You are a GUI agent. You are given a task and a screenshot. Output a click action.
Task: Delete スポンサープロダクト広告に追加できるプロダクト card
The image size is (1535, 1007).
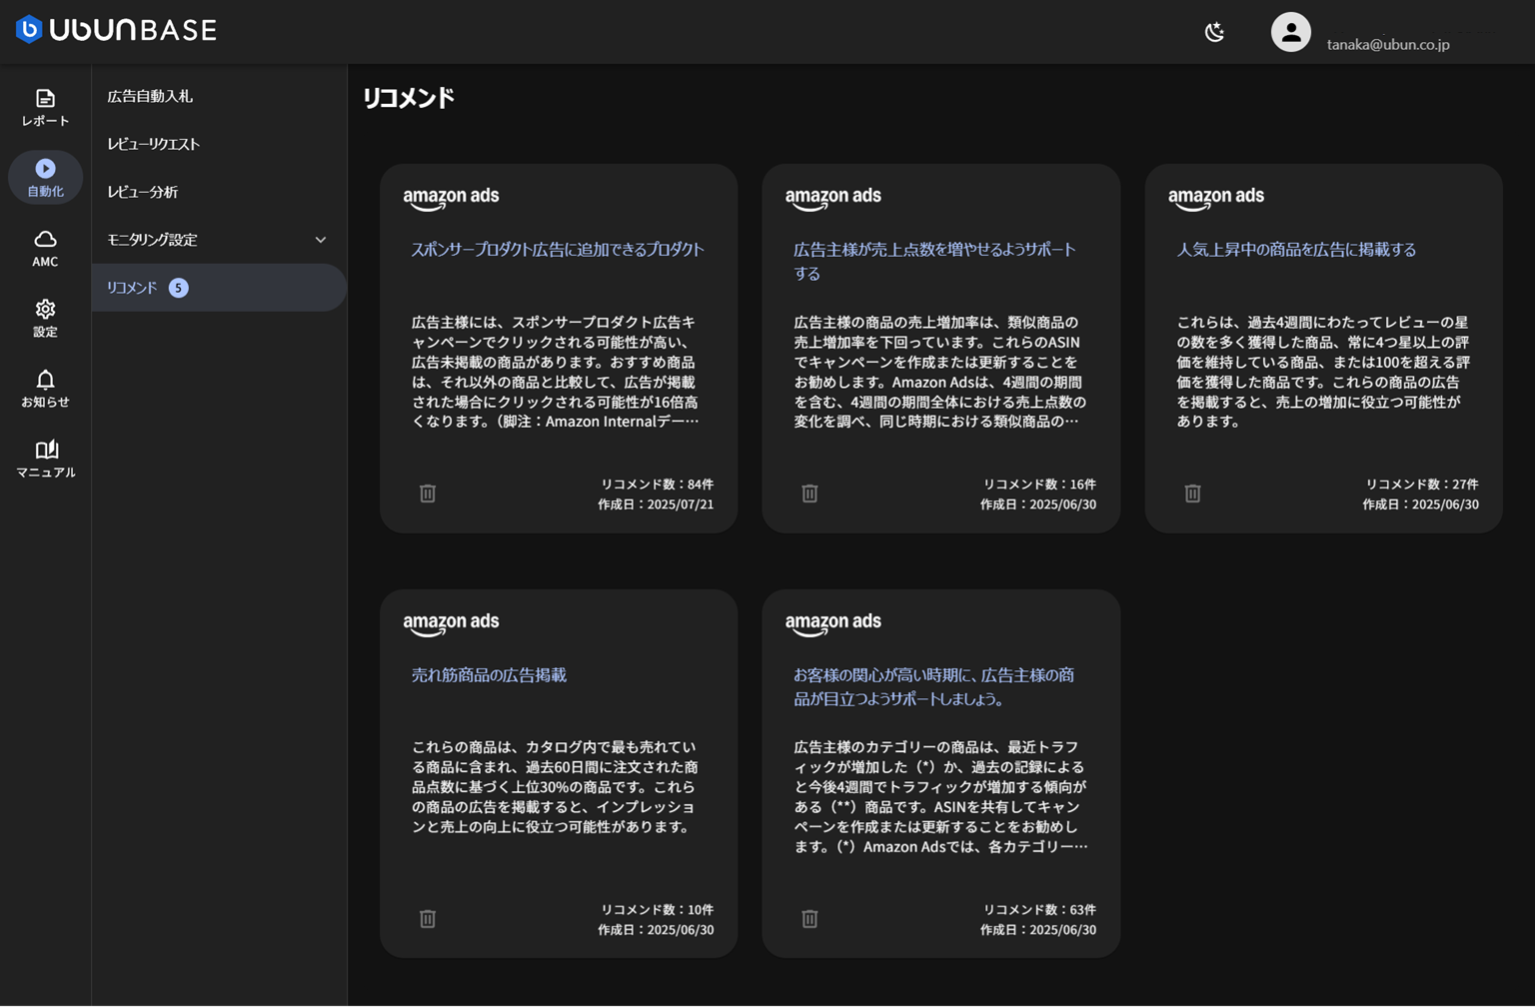[428, 494]
